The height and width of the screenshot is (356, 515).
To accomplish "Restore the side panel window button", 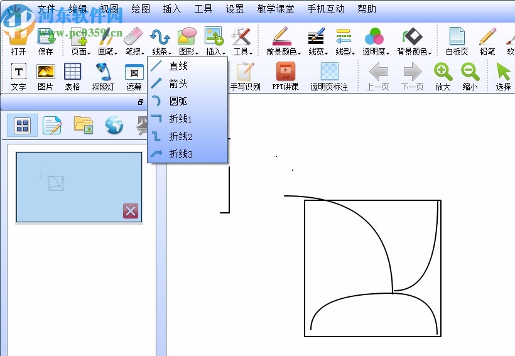I will pyautogui.click(x=141, y=102).
